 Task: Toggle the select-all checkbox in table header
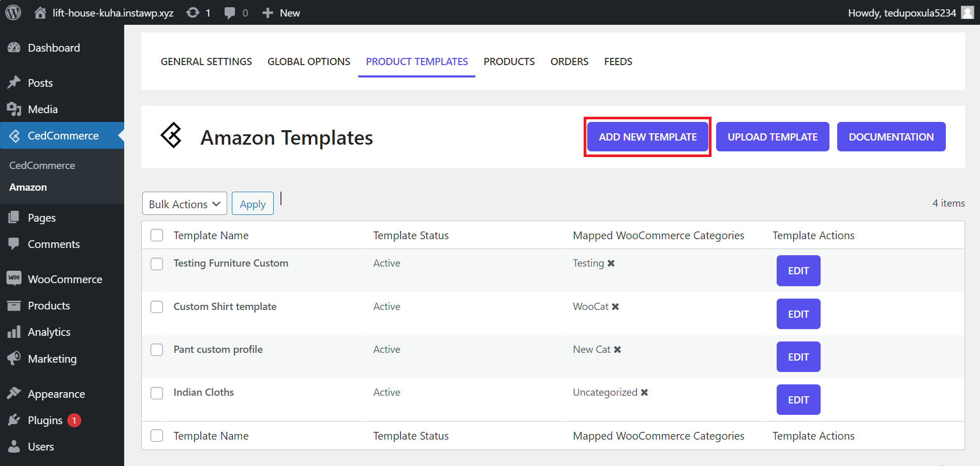(x=157, y=235)
